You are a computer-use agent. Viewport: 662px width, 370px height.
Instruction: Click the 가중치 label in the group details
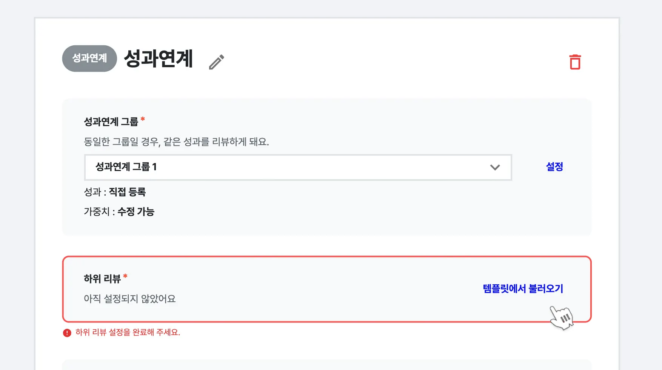97,212
